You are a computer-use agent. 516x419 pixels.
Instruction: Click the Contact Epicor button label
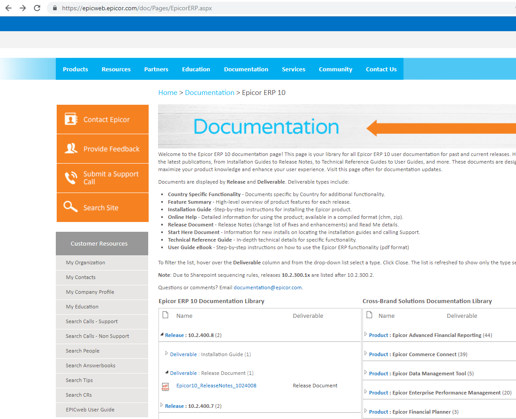(x=107, y=119)
